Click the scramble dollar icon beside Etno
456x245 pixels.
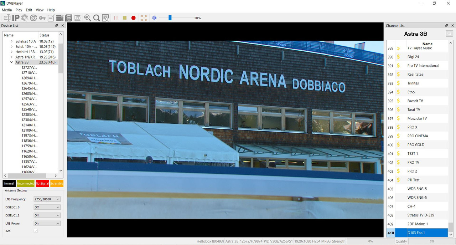pyautogui.click(x=399, y=92)
